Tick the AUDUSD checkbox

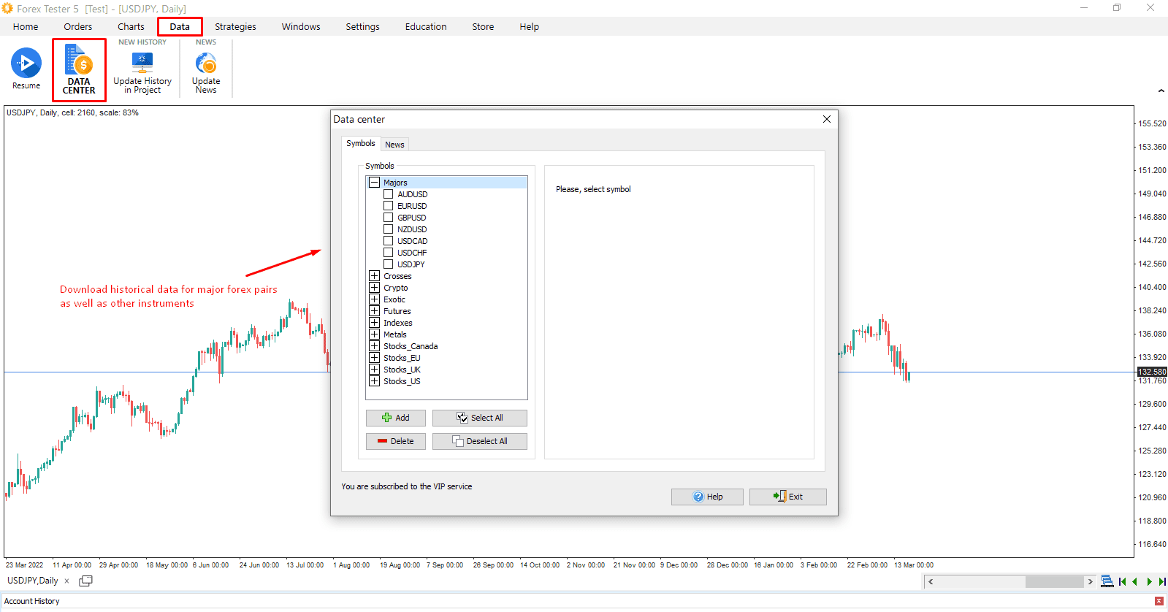coord(389,194)
